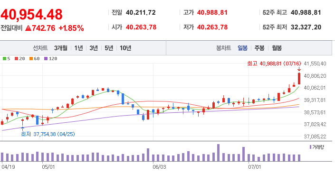Image resolution: width=335 pixels, height=173 pixels.
Task: Click the purple 거래량 volume legend marker
Action: coord(310,147)
